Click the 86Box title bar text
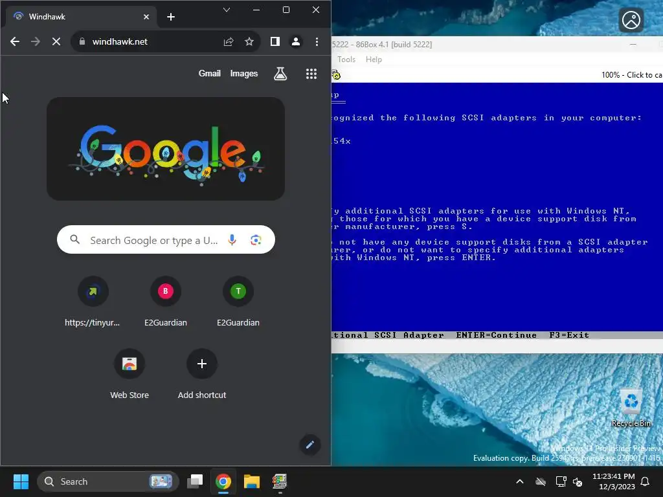This screenshot has width=663, height=497. tap(382, 45)
